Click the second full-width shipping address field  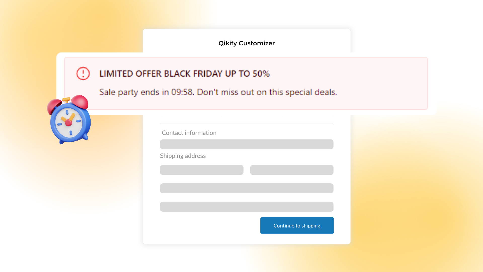tap(247, 188)
